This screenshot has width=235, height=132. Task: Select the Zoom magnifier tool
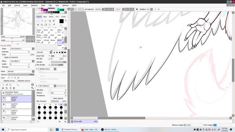(42, 25)
